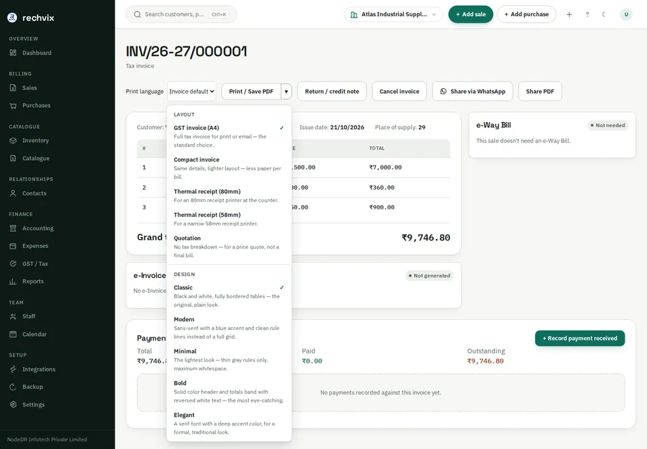The width and height of the screenshot is (647, 449).
Task: Open Atlas Industrial Supplies company dropdown
Action: click(x=393, y=14)
